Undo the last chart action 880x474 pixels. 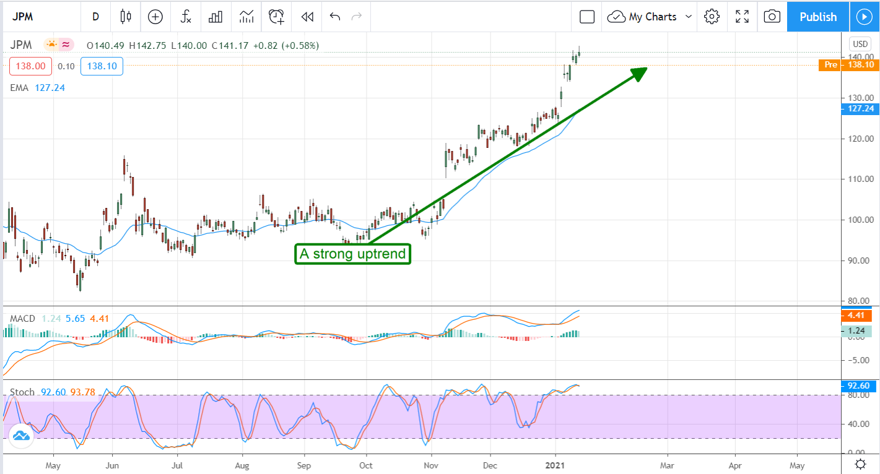pyautogui.click(x=335, y=17)
